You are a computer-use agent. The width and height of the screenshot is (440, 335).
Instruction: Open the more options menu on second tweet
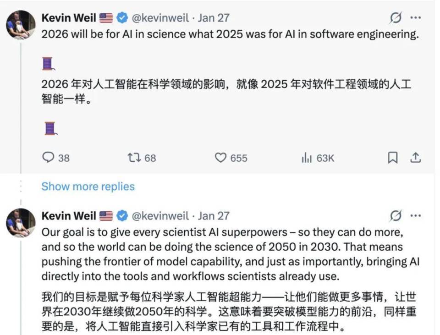pos(415,215)
